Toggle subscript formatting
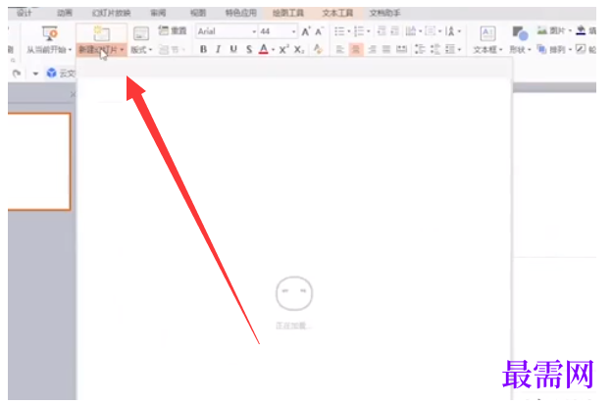This screenshot has height=405, width=612. (x=299, y=50)
